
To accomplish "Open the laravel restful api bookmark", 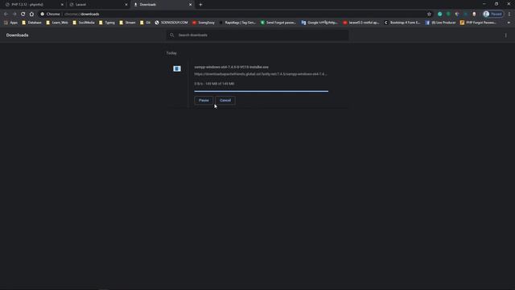I will click(x=361, y=23).
